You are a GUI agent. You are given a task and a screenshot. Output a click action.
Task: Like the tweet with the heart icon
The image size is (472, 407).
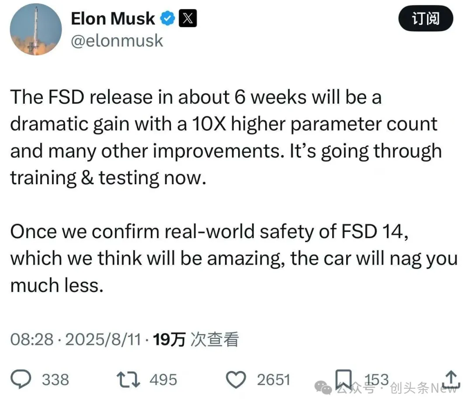(238, 379)
